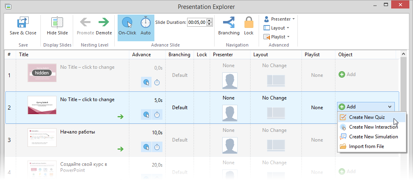Select the slide 3 thumbnail

[42, 138]
